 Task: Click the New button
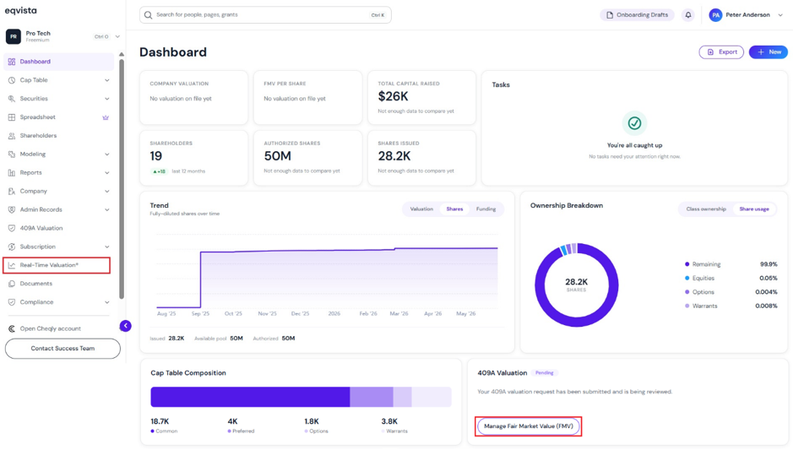769,52
